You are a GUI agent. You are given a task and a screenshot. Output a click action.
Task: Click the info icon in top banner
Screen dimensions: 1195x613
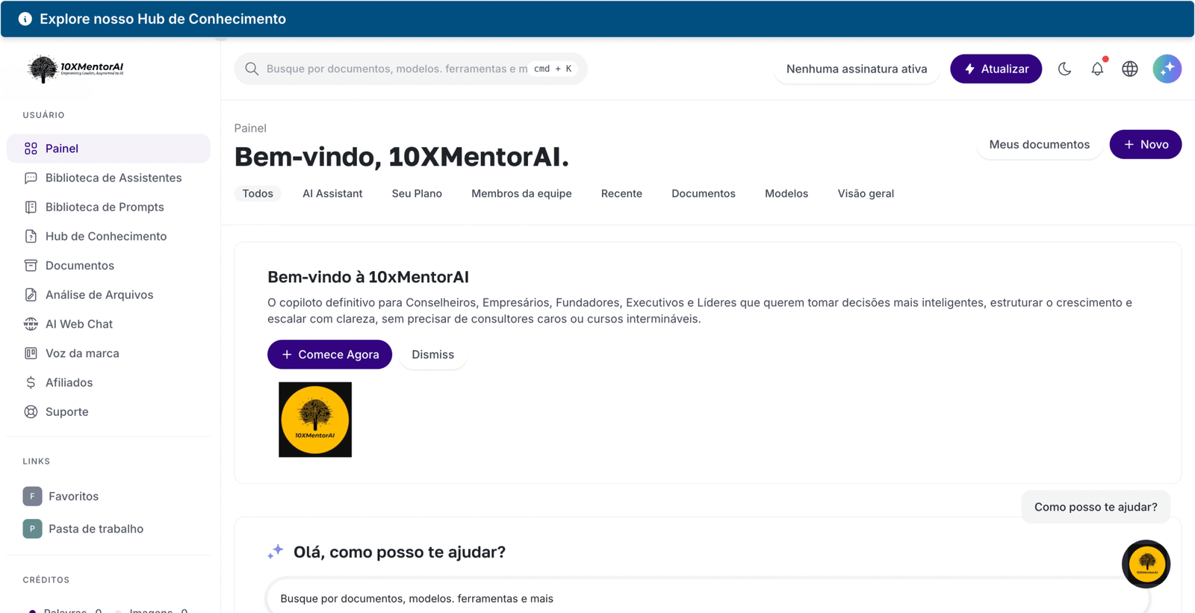tap(25, 19)
